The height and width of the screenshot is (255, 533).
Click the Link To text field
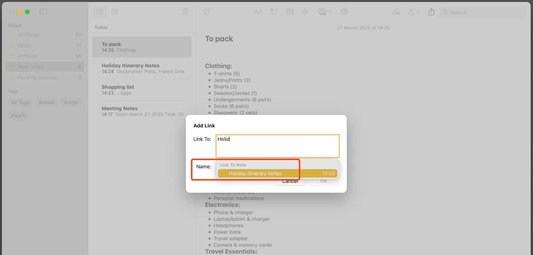point(278,146)
